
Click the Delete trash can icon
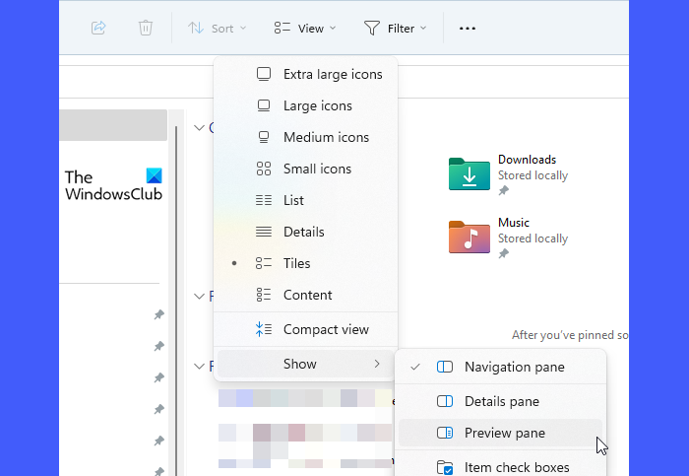[146, 29]
